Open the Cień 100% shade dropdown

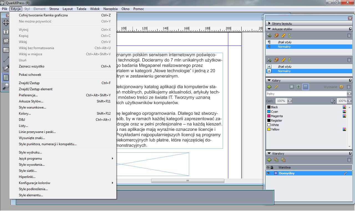pos(290,101)
